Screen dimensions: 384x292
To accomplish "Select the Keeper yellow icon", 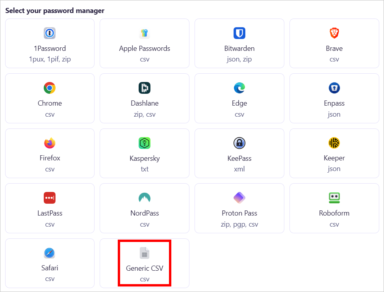I will pyautogui.click(x=334, y=143).
